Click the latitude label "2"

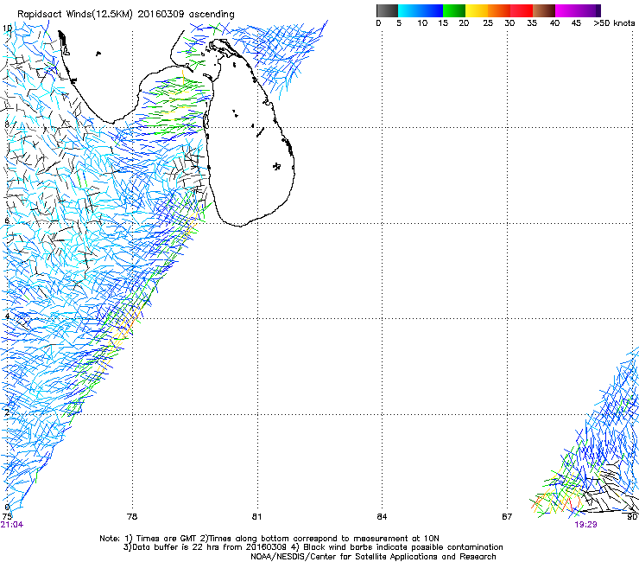(x=7, y=412)
